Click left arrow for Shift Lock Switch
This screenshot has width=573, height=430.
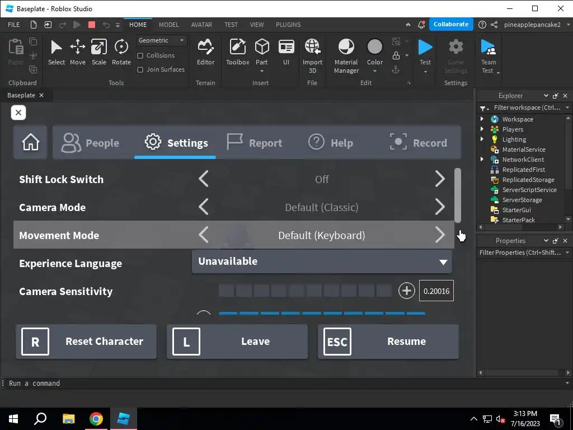204,179
